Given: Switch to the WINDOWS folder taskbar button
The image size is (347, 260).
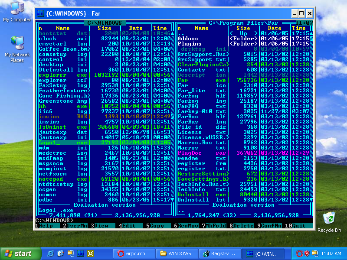Looking at the screenshot, I should [x=177, y=253].
